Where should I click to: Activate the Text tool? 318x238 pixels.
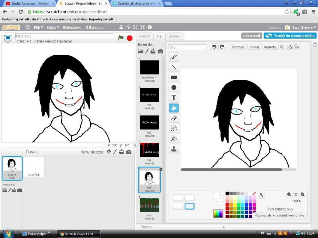(x=174, y=98)
